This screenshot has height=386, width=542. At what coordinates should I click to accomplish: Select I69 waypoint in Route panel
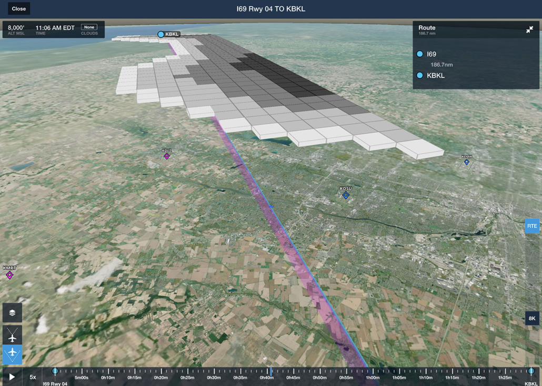pos(431,54)
